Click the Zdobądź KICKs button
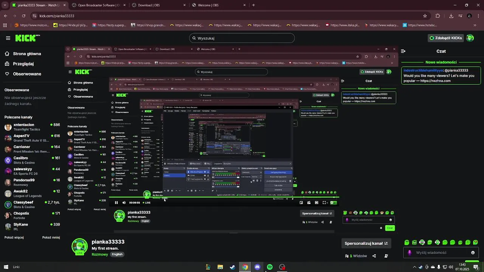 [446, 38]
